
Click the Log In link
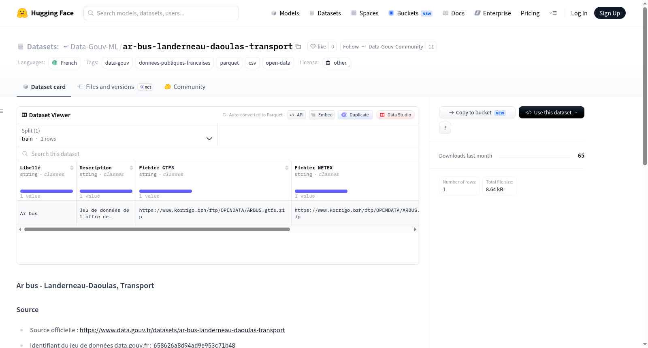(579, 13)
